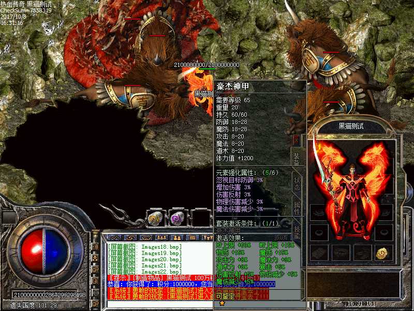Click the chat line Images20.bmp
Viewport: 414px width, 311px height.
[145, 259]
